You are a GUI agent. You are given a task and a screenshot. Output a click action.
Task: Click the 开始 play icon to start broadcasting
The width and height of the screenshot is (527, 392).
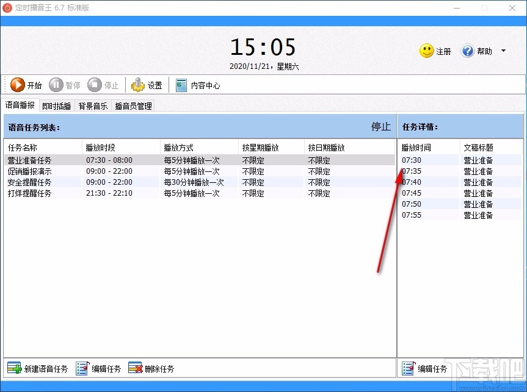click(x=17, y=85)
